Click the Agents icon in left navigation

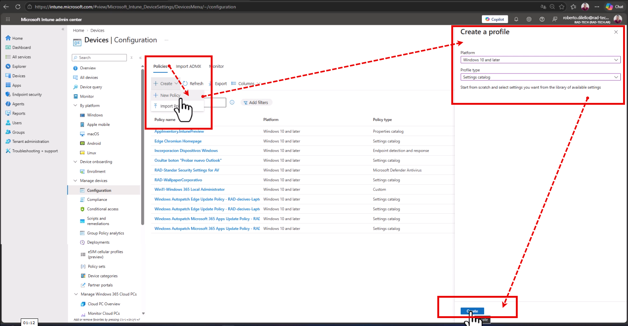tap(8, 104)
